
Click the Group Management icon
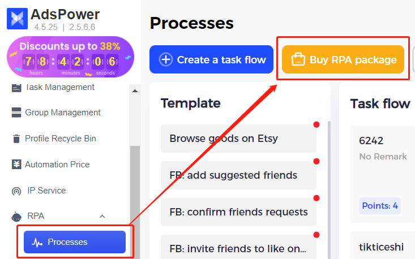[16, 113]
